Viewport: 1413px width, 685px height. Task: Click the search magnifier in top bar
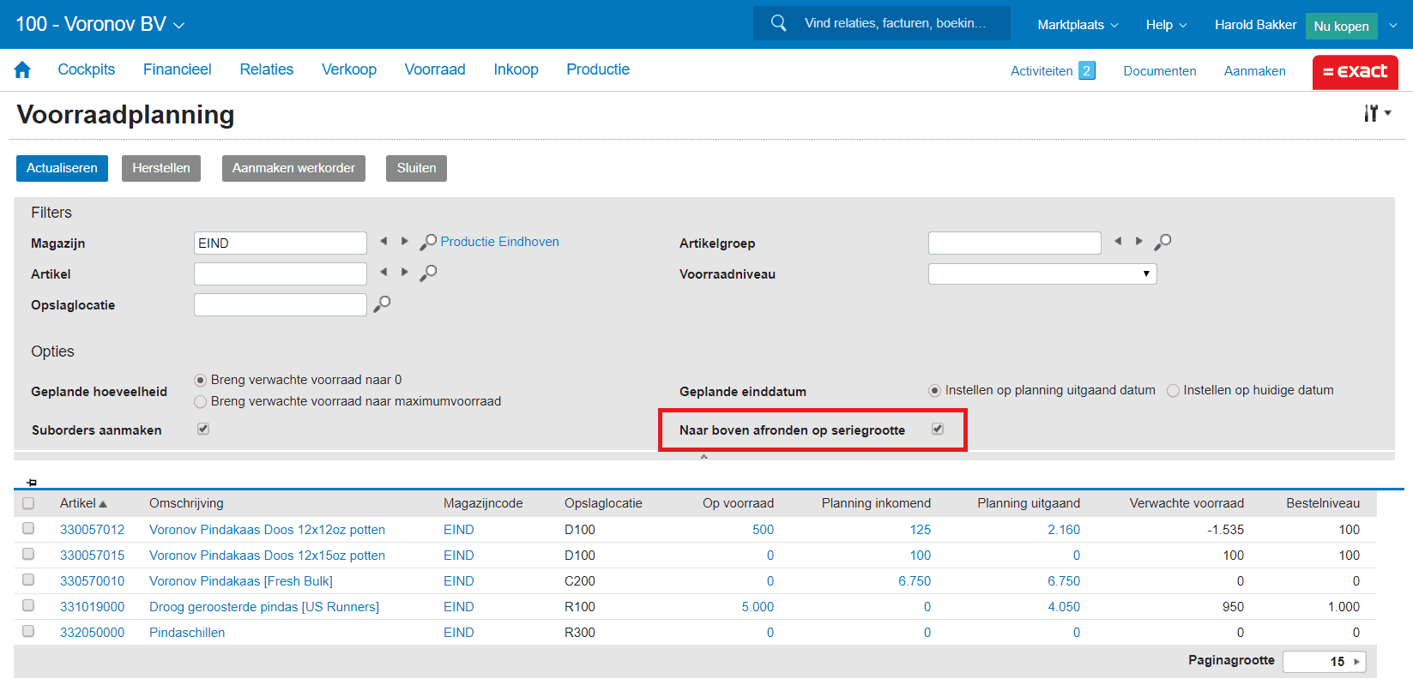(778, 23)
